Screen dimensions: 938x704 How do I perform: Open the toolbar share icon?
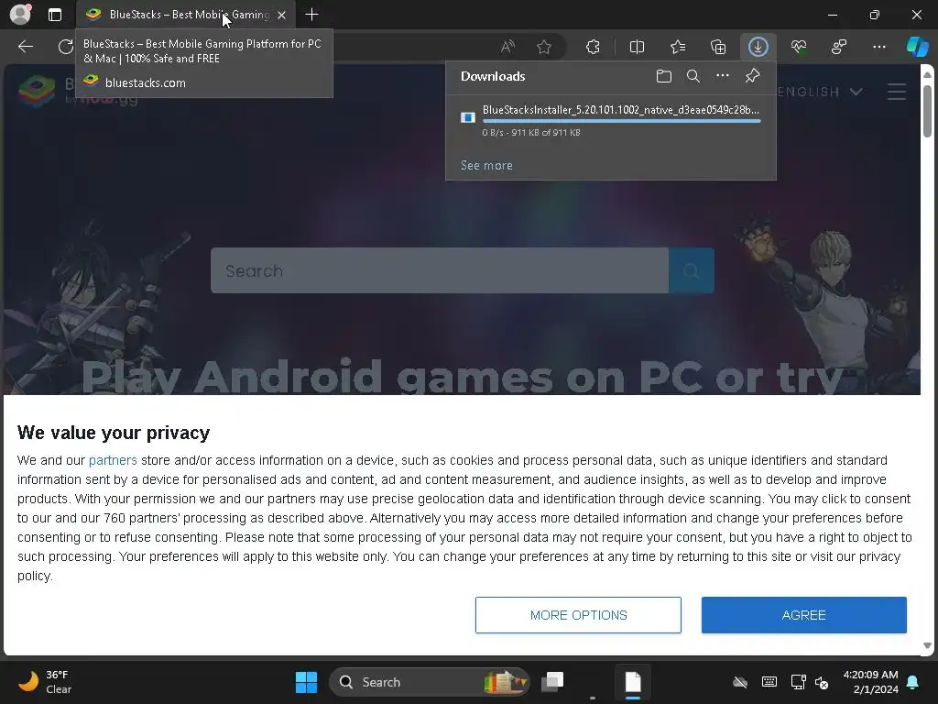(839, 46)
